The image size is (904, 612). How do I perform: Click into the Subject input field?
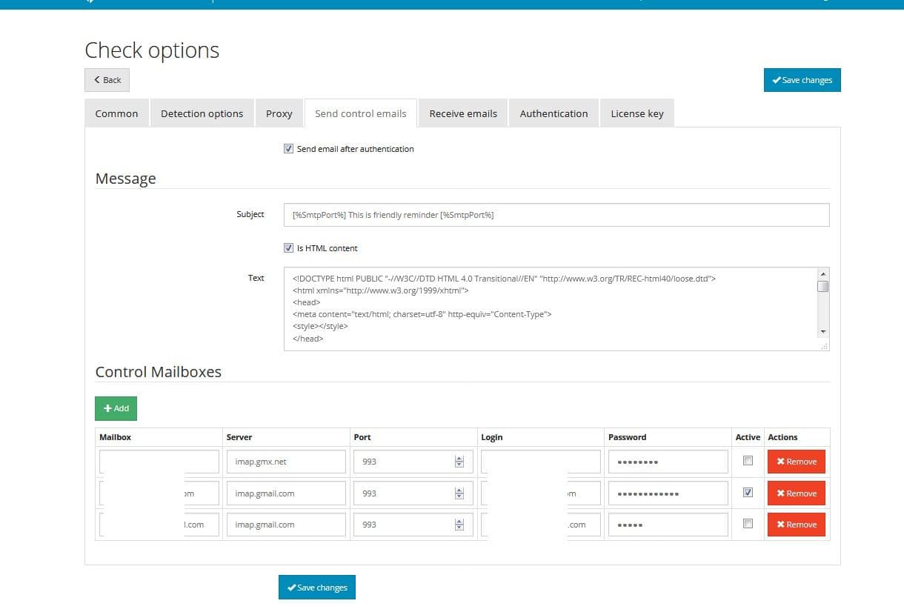(556, 215)
